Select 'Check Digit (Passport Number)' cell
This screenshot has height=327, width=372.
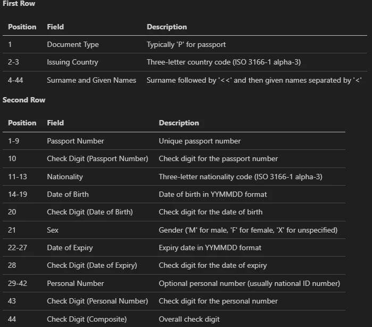[x=97, y=158]
